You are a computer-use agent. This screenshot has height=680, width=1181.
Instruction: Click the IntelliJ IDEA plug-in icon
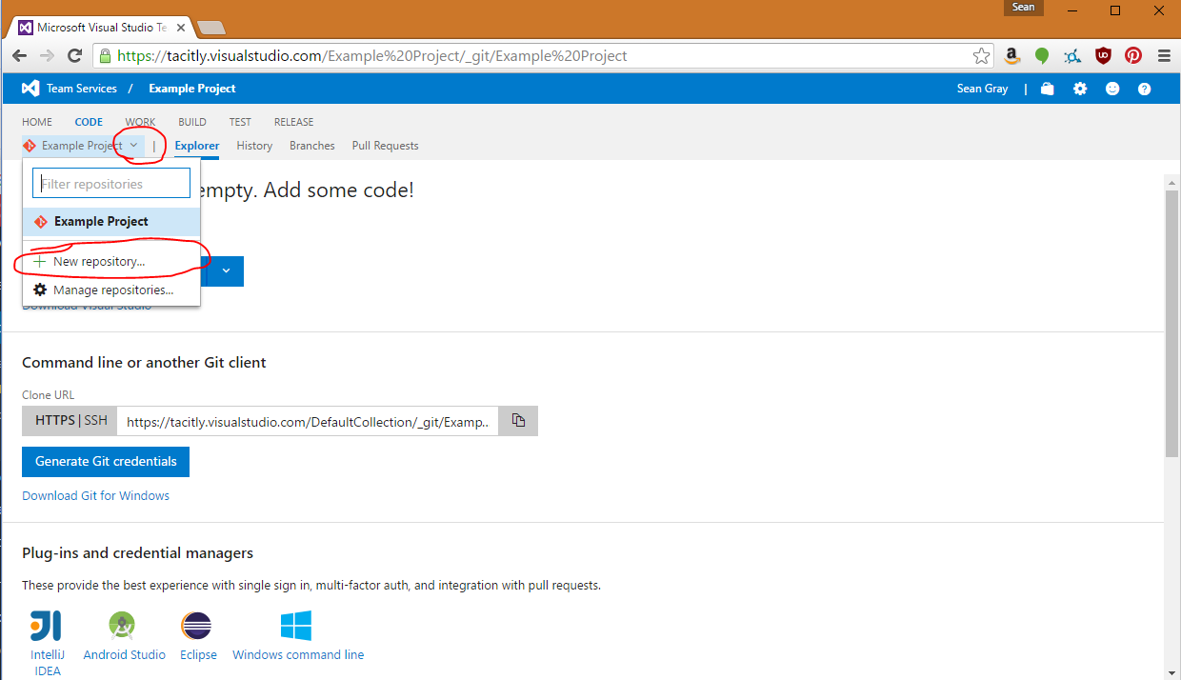[47, 626]
